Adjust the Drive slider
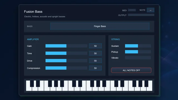 pos(66,61)
